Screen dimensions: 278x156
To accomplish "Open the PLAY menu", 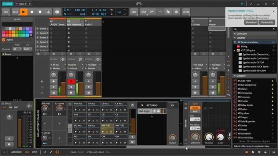I will pyautogui.click(x=16, y=12).
